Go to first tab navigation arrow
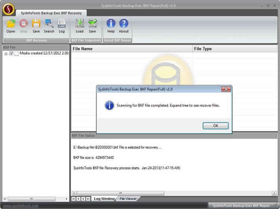This screenshot has height=209, width=280. pyautogui.click(x=74, y=199)
